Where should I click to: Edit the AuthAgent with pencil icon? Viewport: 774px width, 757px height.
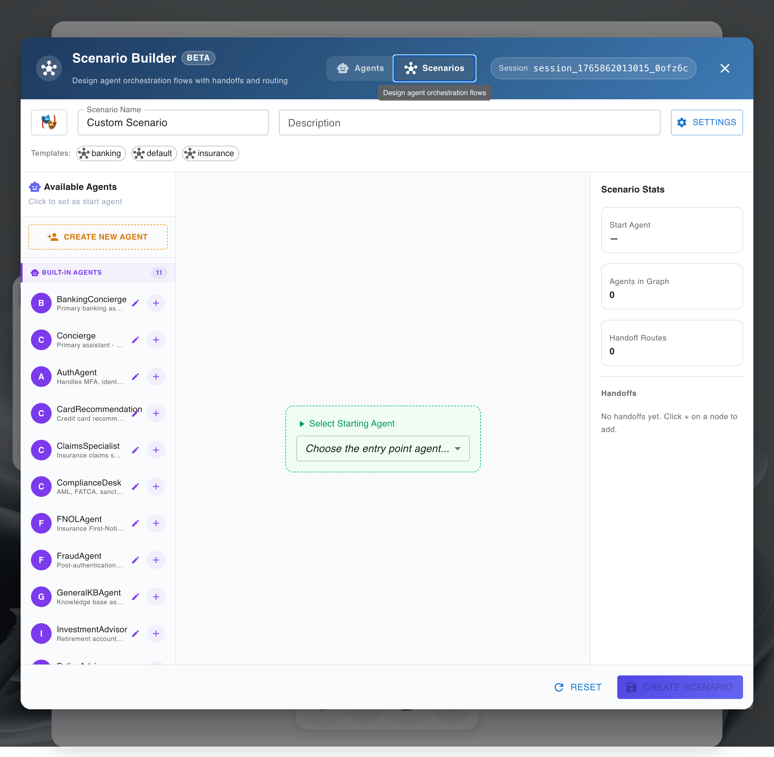click(135, 377)
